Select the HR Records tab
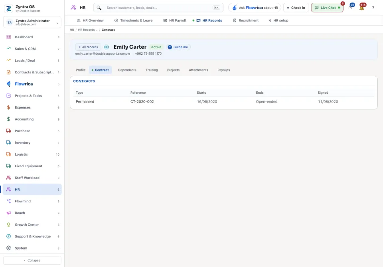Screen dimensions: 383x267 pyautogui.click(x=209, y=20)
